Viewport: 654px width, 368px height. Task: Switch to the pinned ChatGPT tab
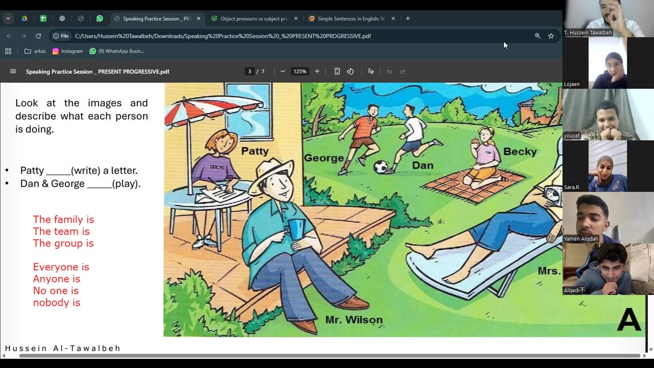pos(62,18)
